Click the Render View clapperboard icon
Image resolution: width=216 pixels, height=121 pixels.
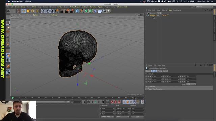pyautogui.click(x=62, y=11)
